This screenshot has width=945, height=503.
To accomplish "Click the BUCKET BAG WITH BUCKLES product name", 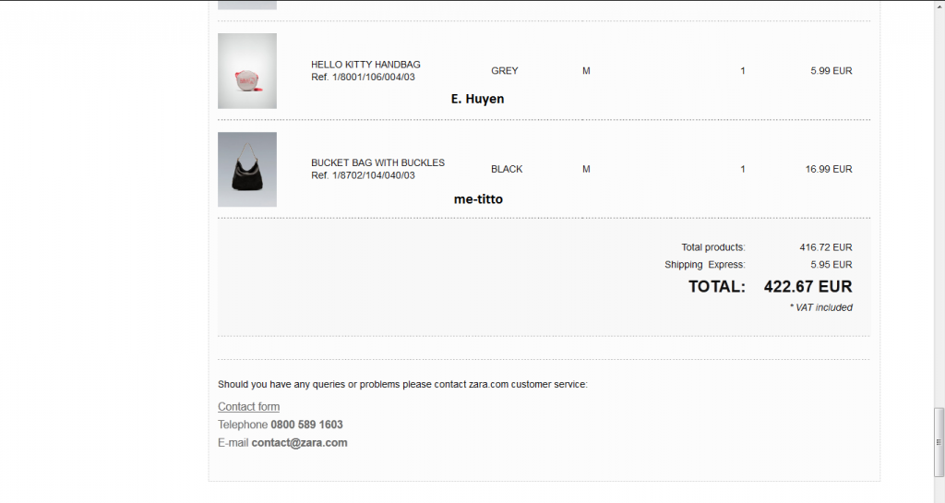I will pos(377,162).
